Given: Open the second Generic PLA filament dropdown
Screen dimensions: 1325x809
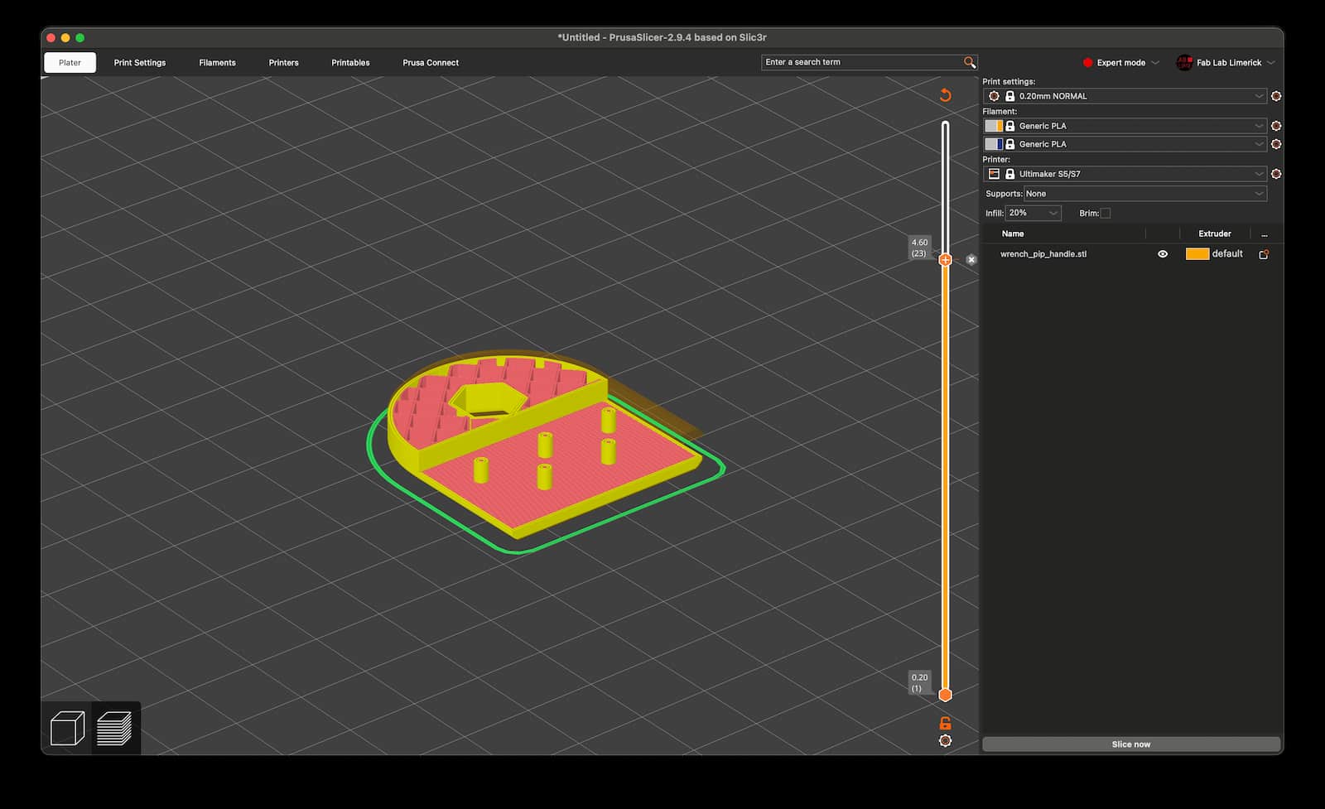Looking at the screenshot, I should 1125,144.
